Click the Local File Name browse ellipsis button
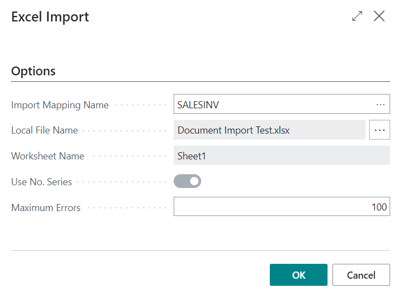 coord(380,130)
